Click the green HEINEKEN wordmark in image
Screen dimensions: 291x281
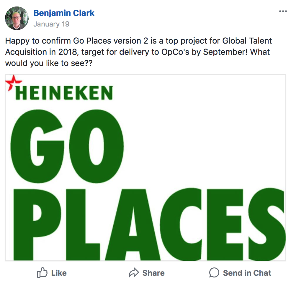click(x=64, y=93)
